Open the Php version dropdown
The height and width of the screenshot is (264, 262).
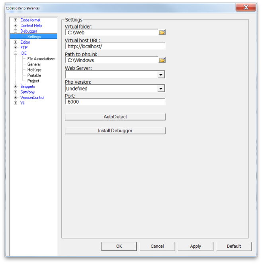161,89
